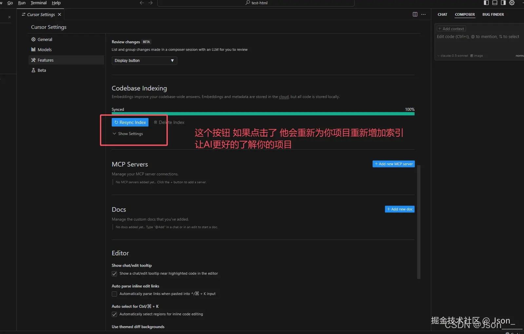Click the settings page vertical scrollbar
This screenshot has width=524, height=334.
[x=419, y=222]
